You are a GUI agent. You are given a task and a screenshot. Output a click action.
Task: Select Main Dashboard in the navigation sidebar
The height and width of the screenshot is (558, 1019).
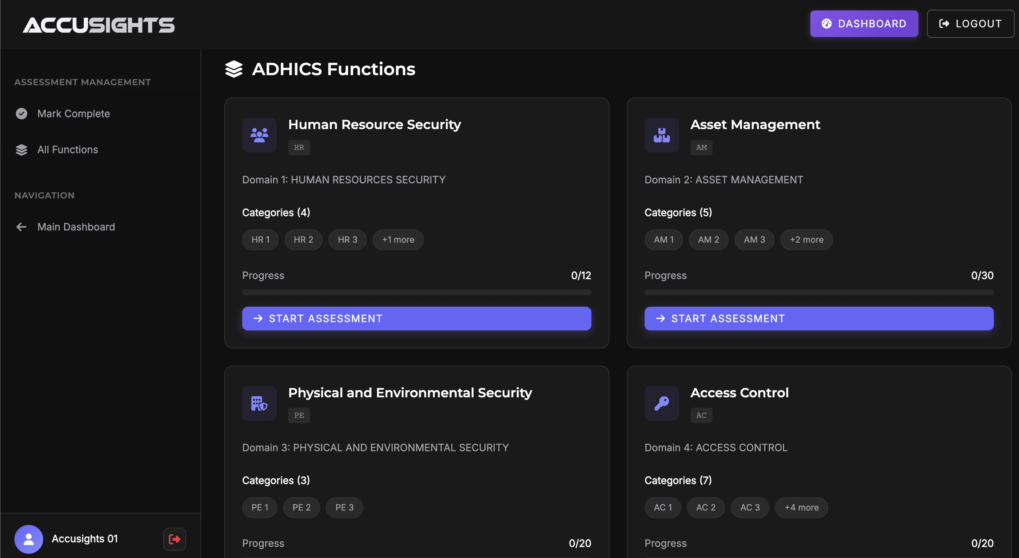(x=76, y=227)
